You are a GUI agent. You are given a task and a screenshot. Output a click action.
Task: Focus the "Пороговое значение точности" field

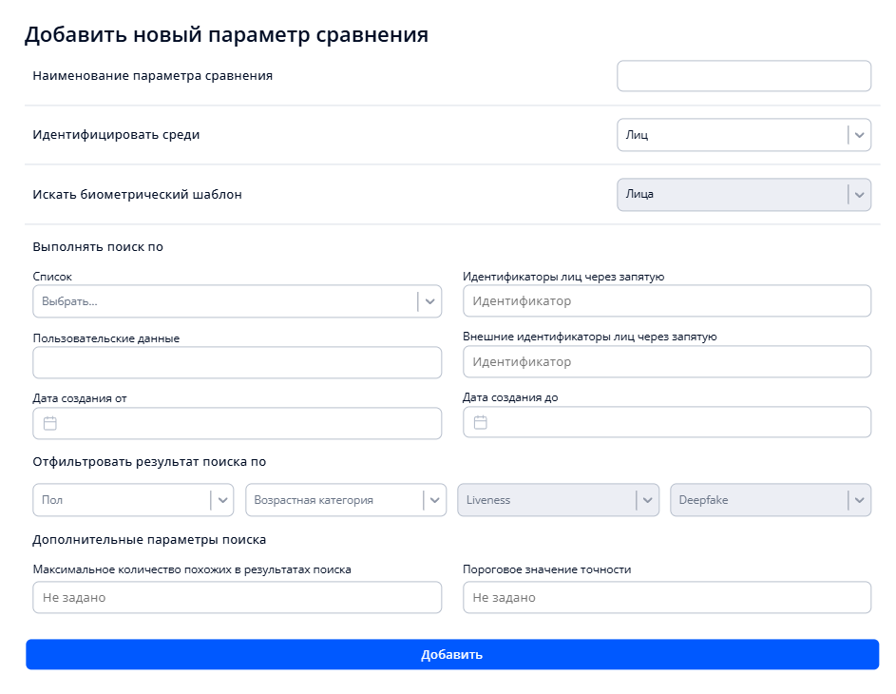click(667, 597)
